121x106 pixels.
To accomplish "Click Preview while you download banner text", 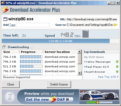I will (x=49, y=94).
